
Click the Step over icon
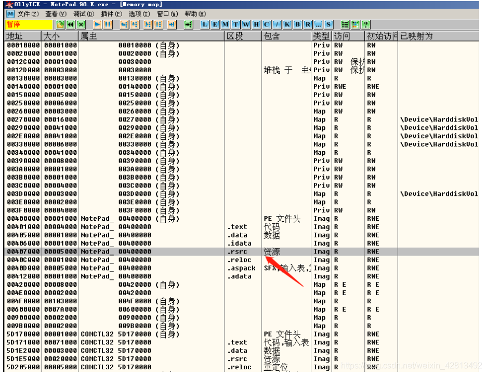(135, 24)
